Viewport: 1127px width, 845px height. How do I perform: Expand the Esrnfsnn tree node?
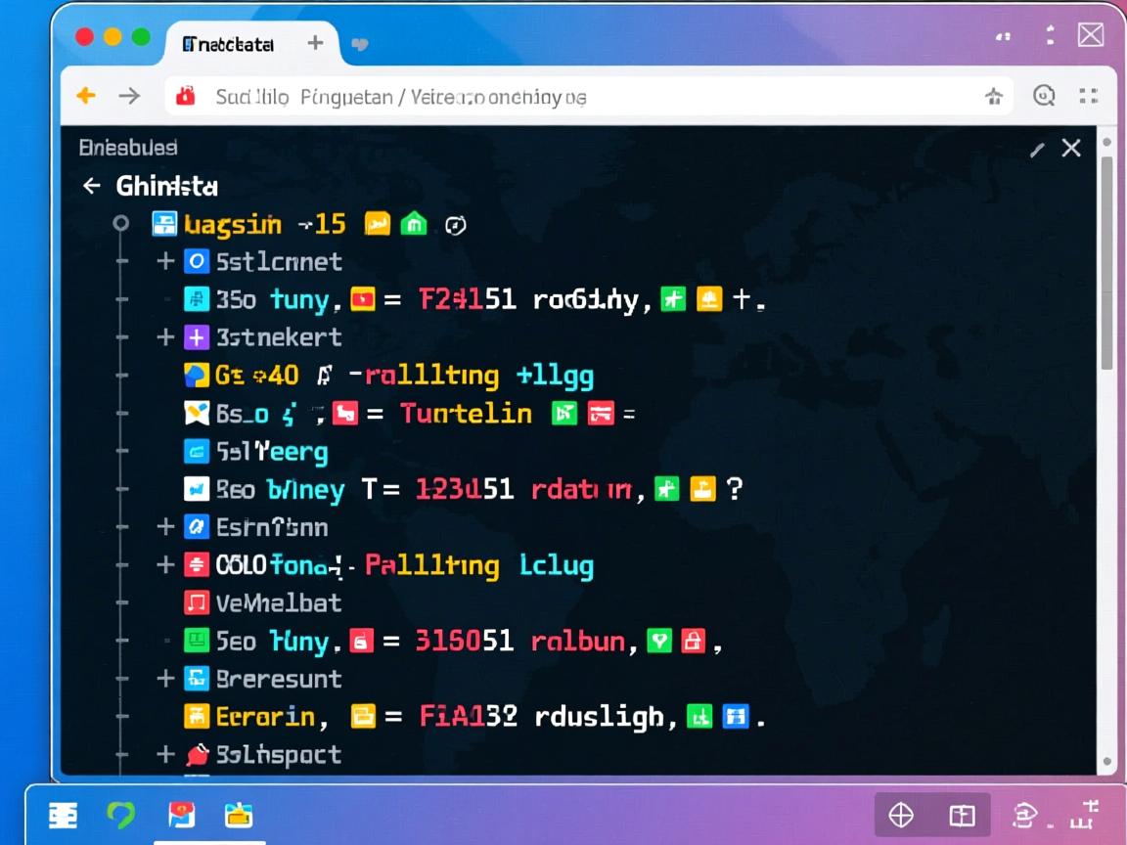pos(165,526)
